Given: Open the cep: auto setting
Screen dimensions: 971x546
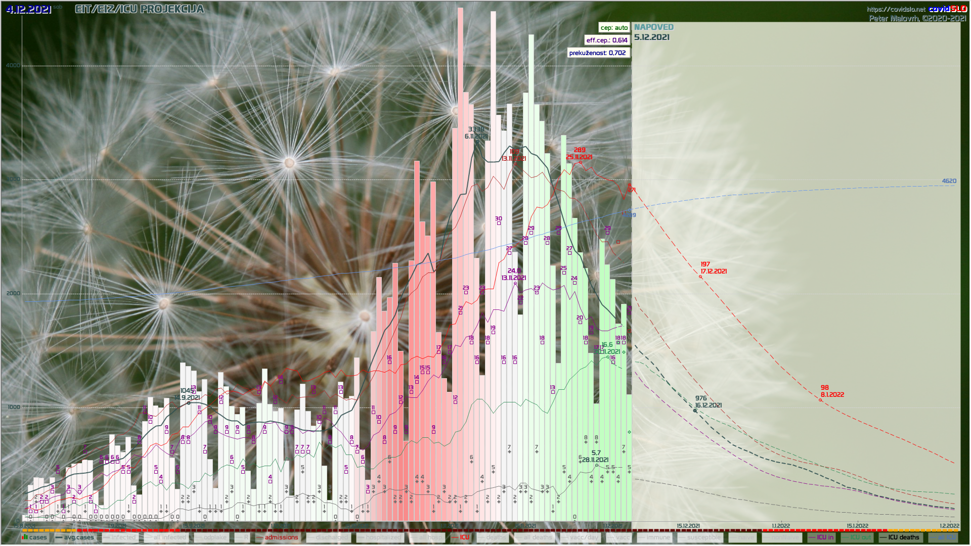Looking at the screenshot, I should tap(614, 28).
